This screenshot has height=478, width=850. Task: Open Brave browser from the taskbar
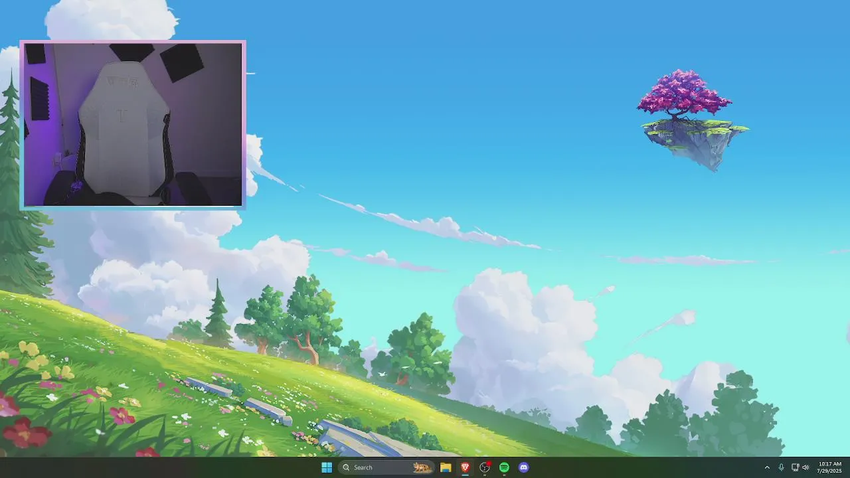(x=466, y=467)
